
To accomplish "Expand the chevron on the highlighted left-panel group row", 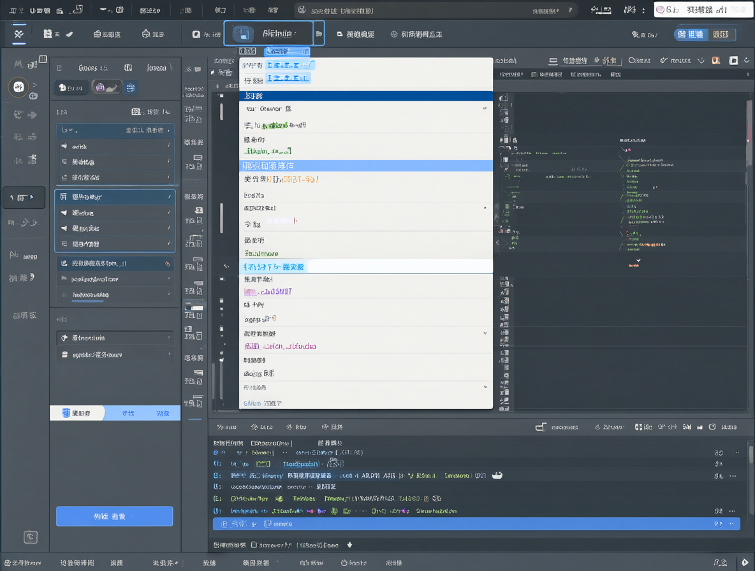I will (x=170, y=197).
